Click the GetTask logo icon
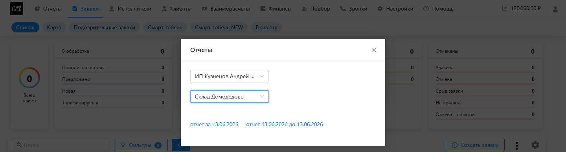Screen dimensions: 566x152 point(17,9)
